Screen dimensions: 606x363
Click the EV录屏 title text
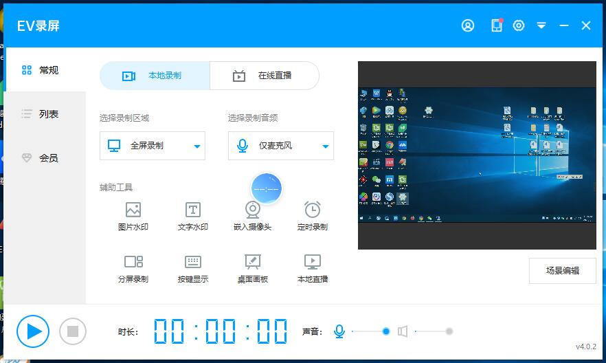(38, 26)
